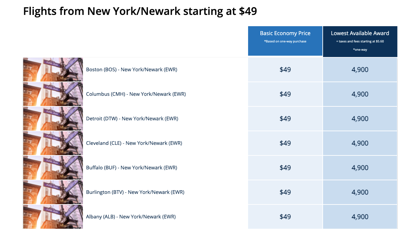Click the Fifth Ave thumbnail beside Boston
398x229 pixels.
[x=53, y=70]
